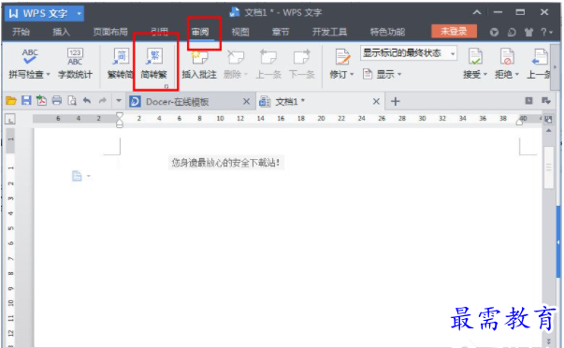Viewport: 564px width, 348px height.
Task: Click the text line 您身边最放心的安全下载站
Action: [225, 163]
